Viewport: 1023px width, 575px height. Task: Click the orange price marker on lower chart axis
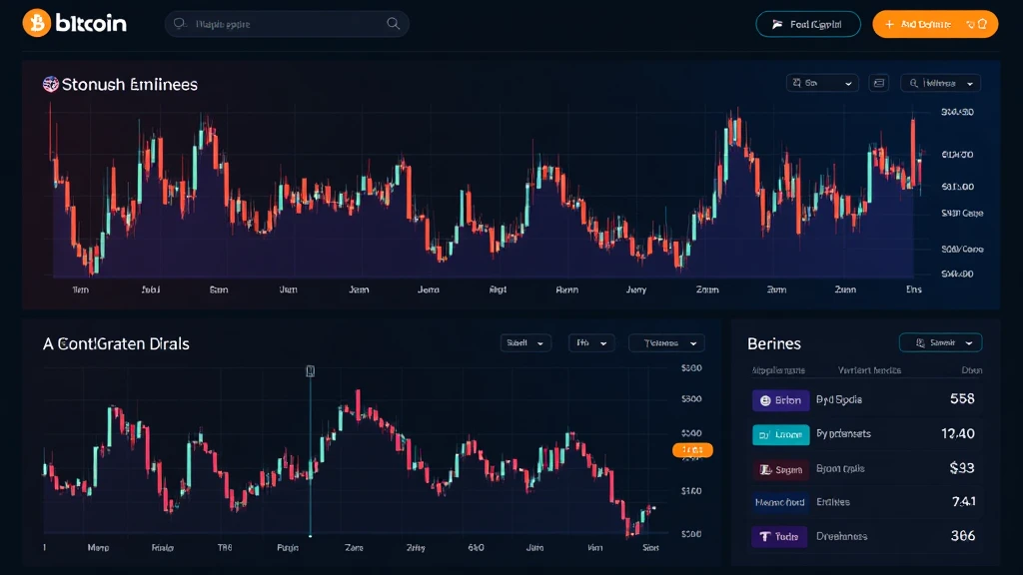[692, 450]
